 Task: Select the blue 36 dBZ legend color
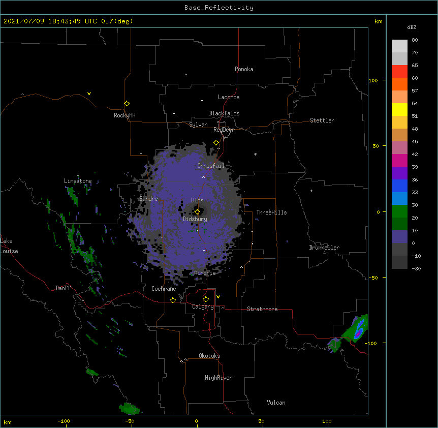[x=399, y=186]
